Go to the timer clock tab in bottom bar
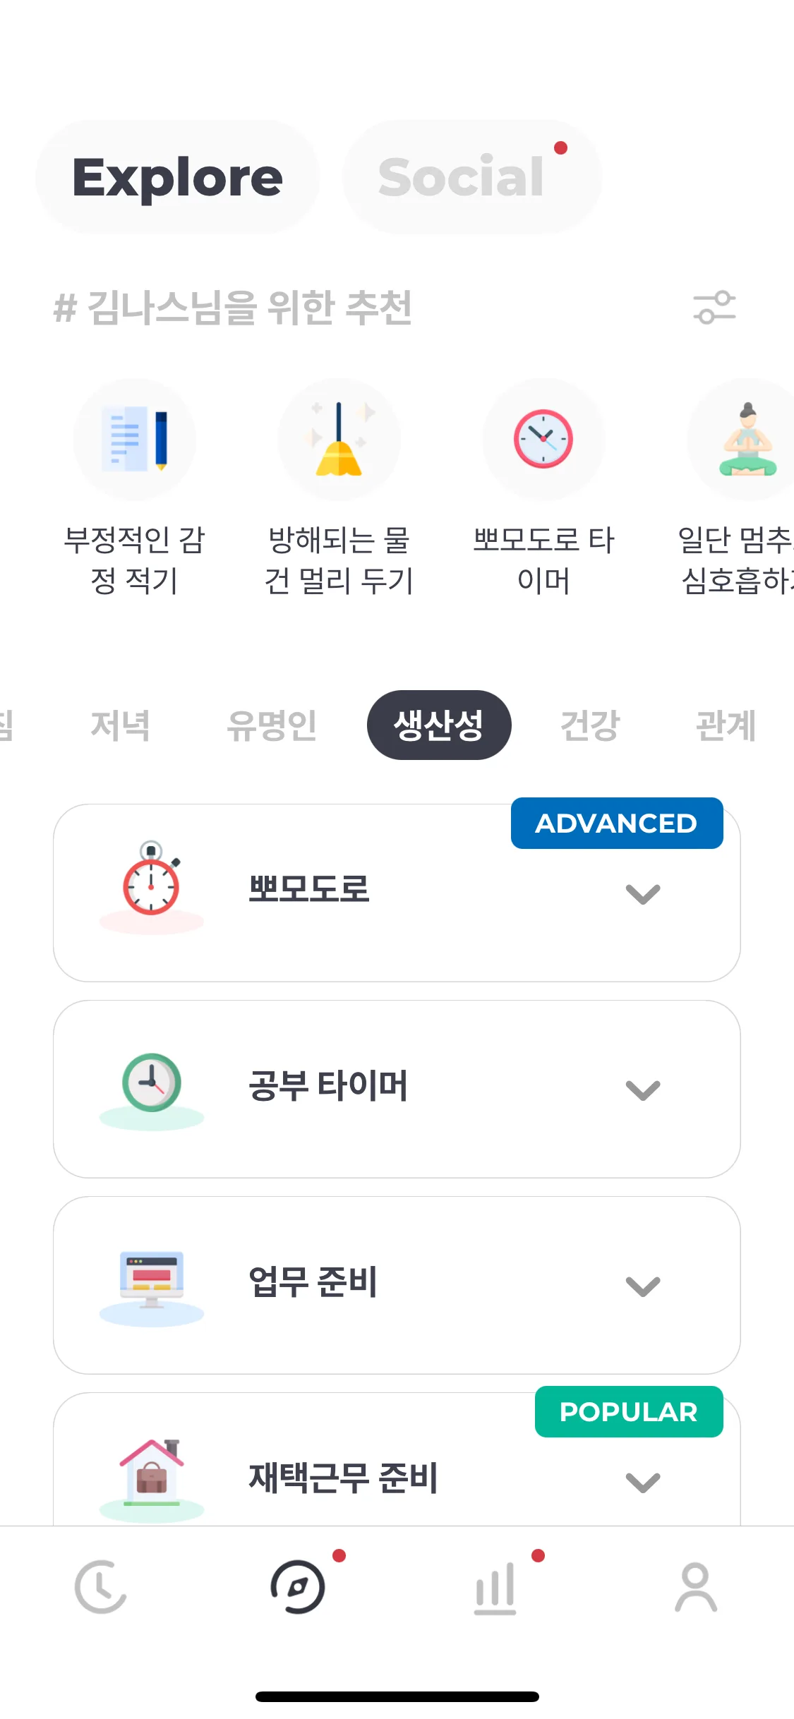The width and height of the screenshot is (794, 1719). point(100,1587)
